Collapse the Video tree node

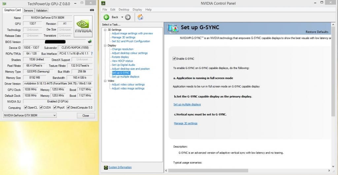click(105, 81)
